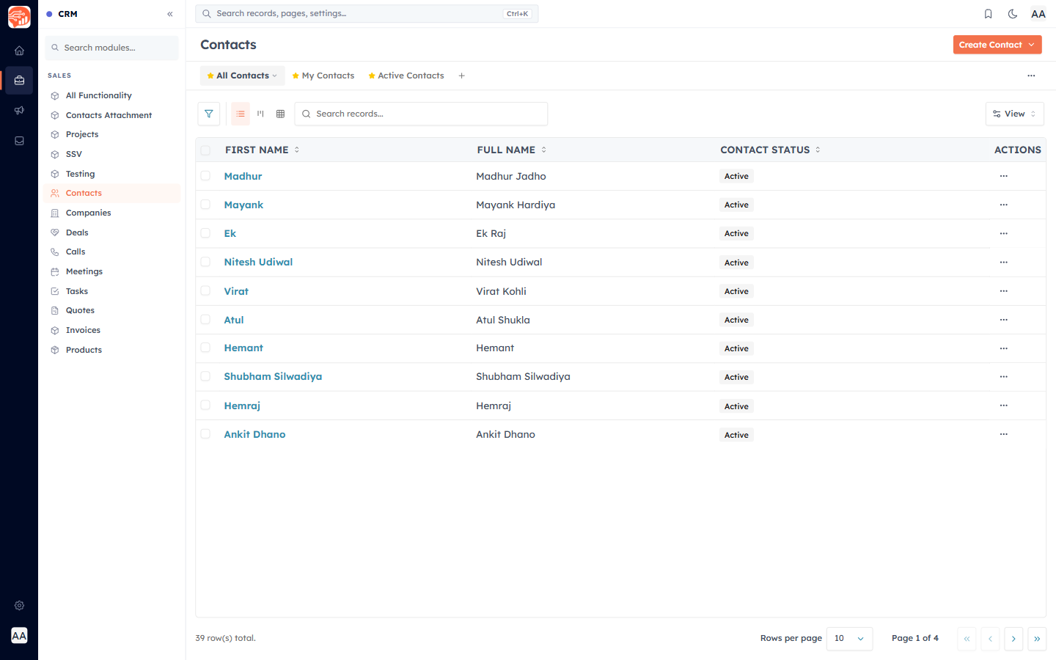Image resolution: width=1056 pixels, height=660 pixels.
Task: Open the Home icon in left rail
Action: pos(19,51)
